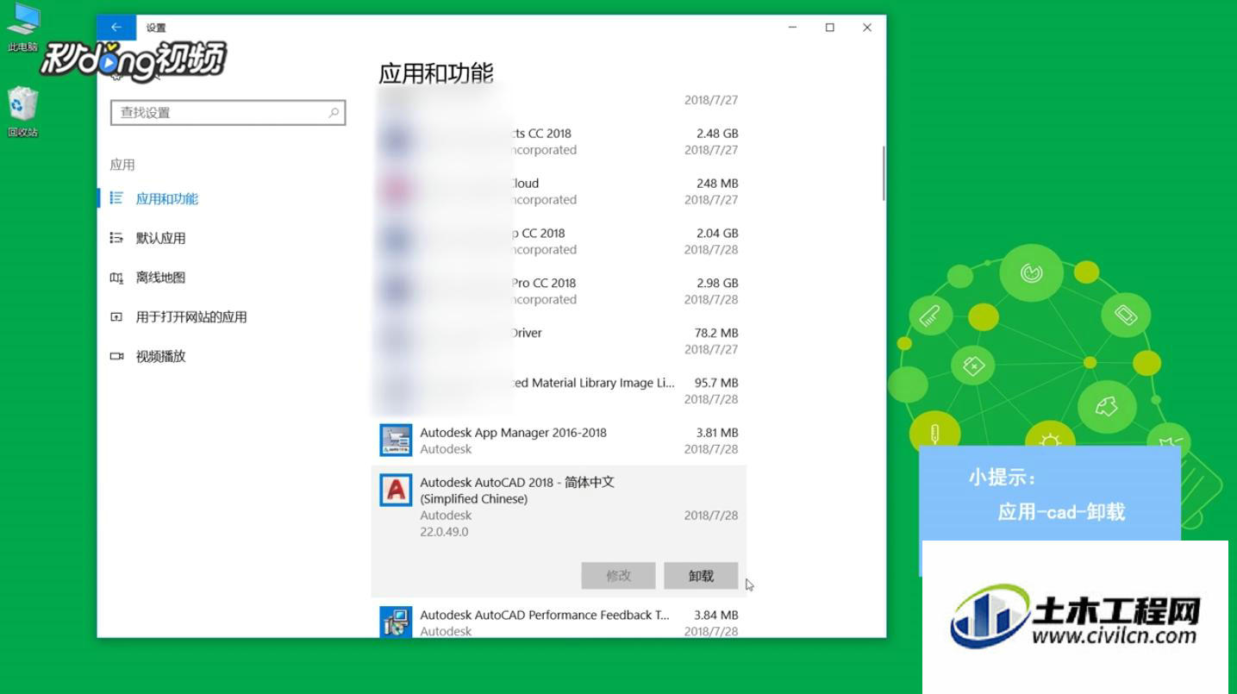1237x694 pixels.
Task: Select the app entry sized 2.04 GB
Action: (x=559, y=241)
